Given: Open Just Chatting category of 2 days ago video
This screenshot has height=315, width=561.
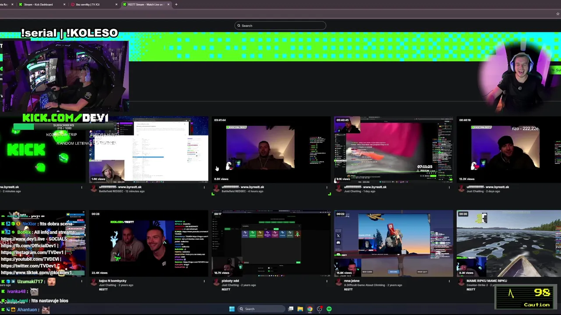Looking at the screenshot, I should pos(476,191).
